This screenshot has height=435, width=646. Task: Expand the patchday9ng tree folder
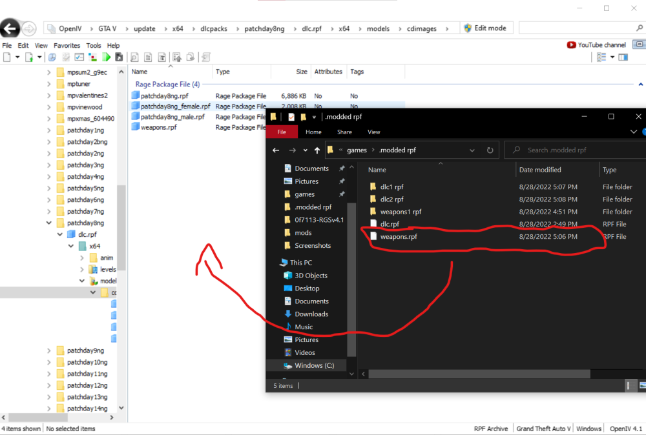click(49, 350)
